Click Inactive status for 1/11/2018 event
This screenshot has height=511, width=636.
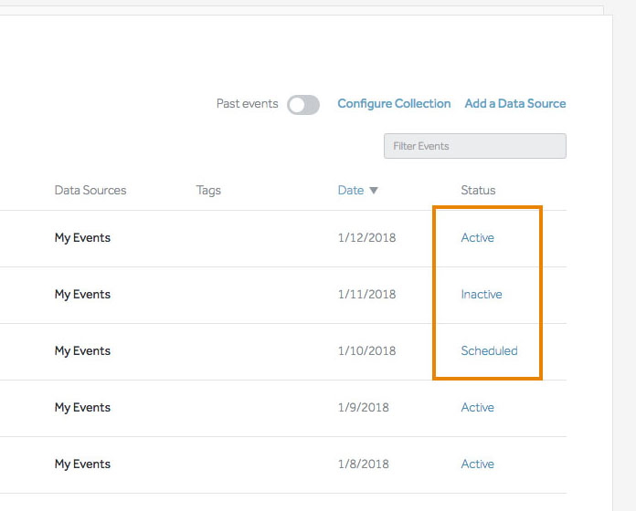(482, 295)
